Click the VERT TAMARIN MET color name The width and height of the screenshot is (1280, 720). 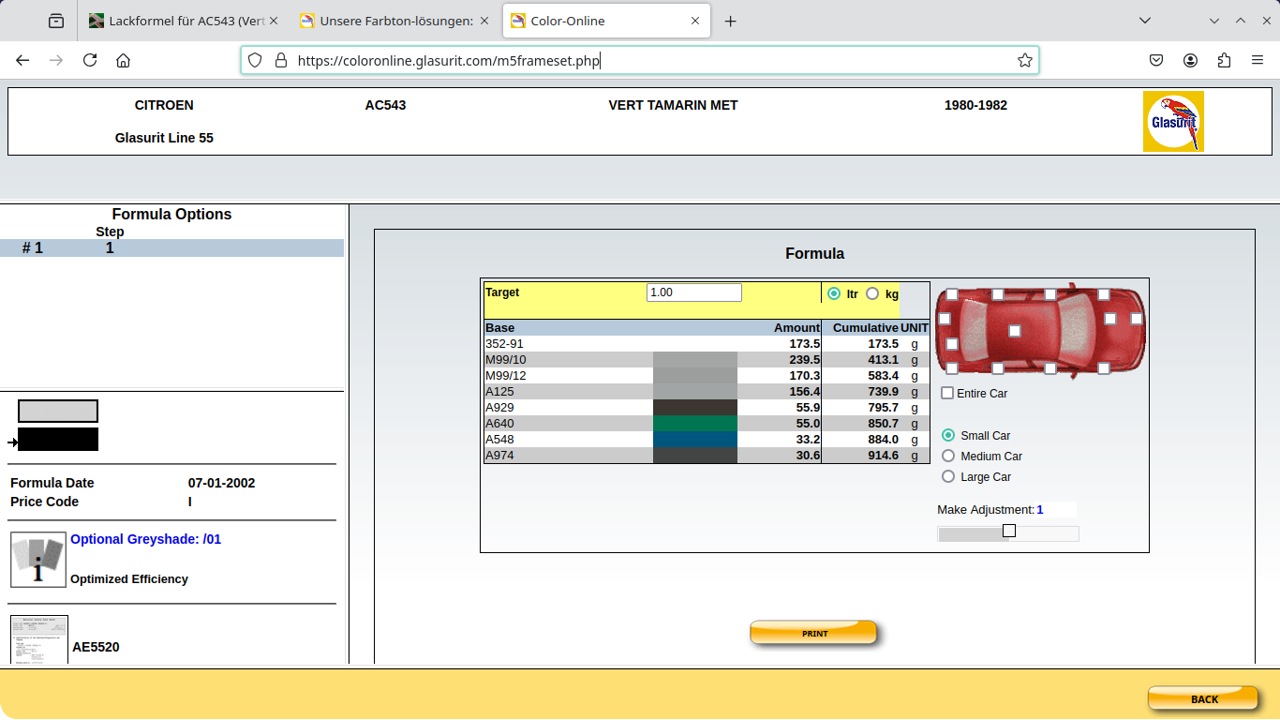click(x=673, y=105)
